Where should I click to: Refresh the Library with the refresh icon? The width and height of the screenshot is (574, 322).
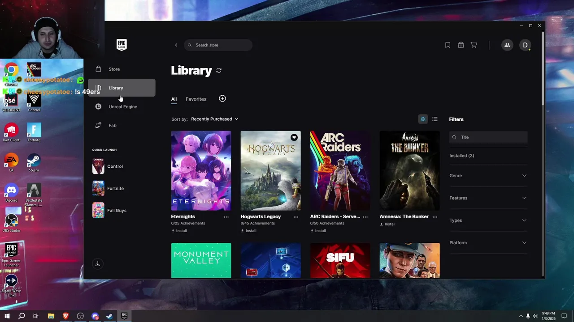219,71
